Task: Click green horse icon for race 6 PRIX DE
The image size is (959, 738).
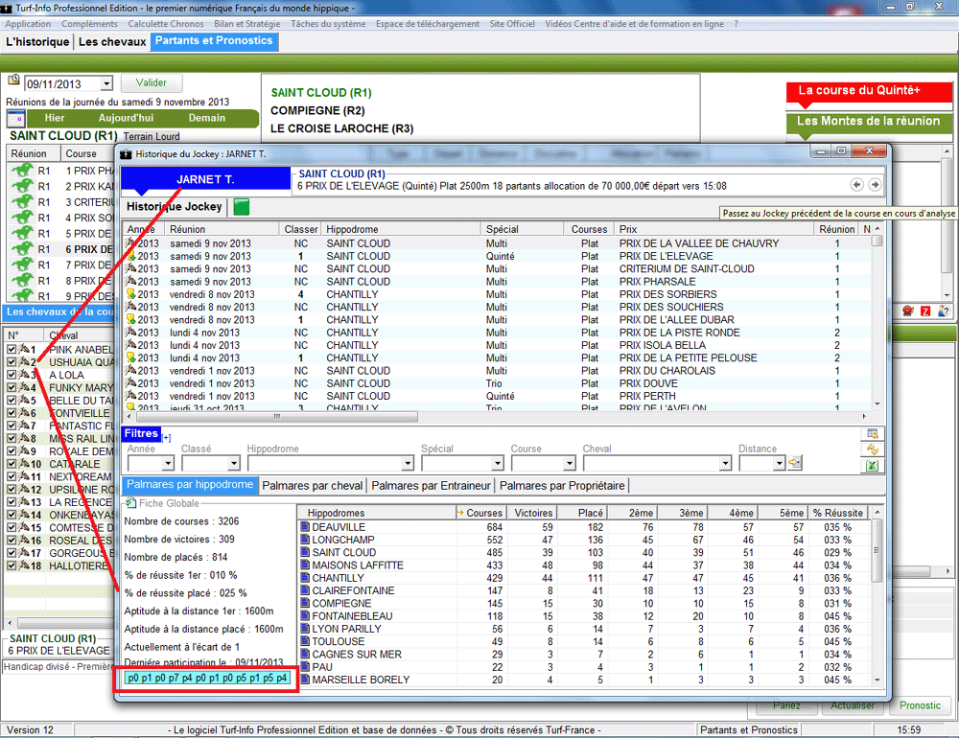Action: tap(22, 249)
